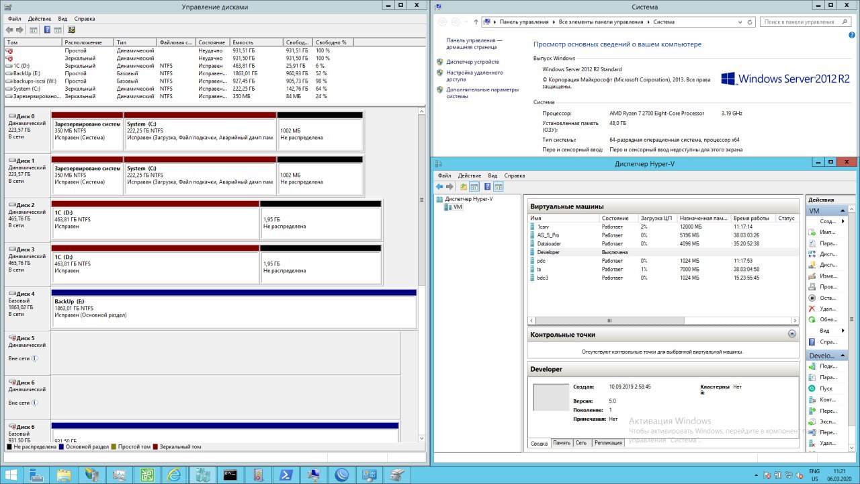Open Дополнительные параметры системы link
Image resolution: width=860 pixels, height=484 pixels.
click(482, 93)
